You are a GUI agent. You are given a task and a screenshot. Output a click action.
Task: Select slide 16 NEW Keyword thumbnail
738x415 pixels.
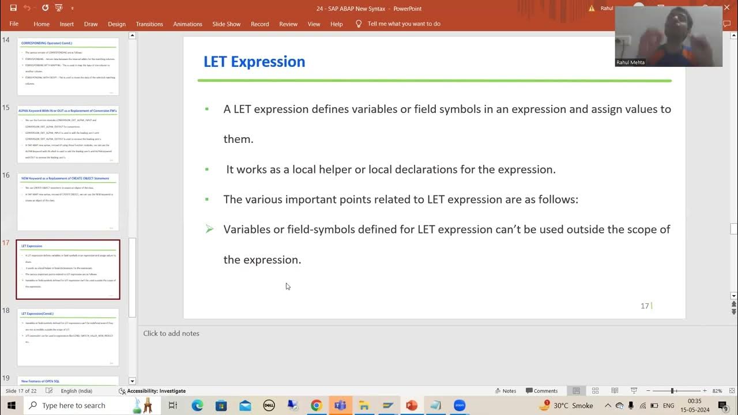tap(68, 202)
